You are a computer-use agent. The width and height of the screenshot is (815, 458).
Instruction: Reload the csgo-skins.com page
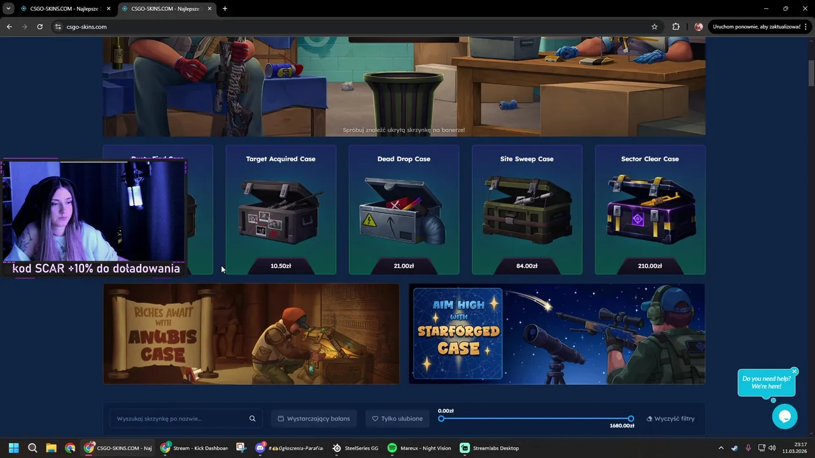[39, 27]
